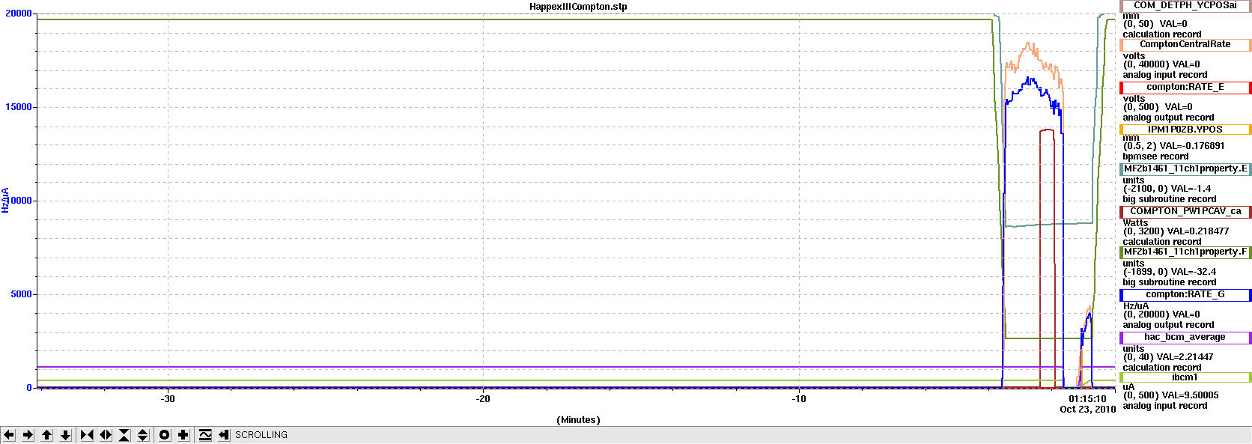The image size is (1252, 444).
Task: Click the auto-scroll arrow-to-bar icon
Action: tap(224, 435)
